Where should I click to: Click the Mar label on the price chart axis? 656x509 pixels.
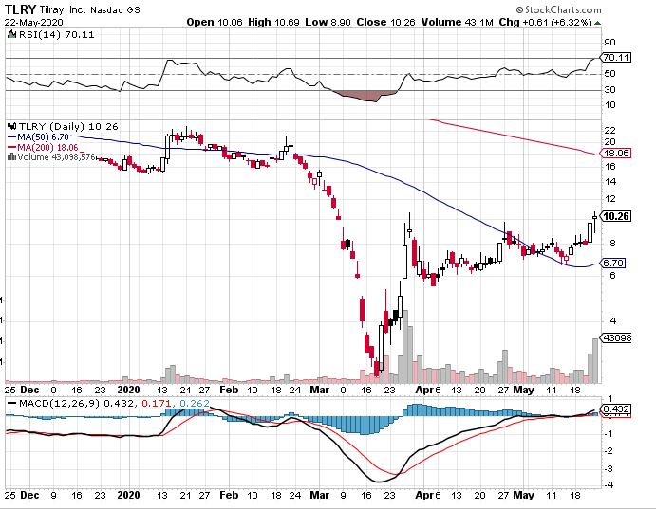tap(319, 390)
